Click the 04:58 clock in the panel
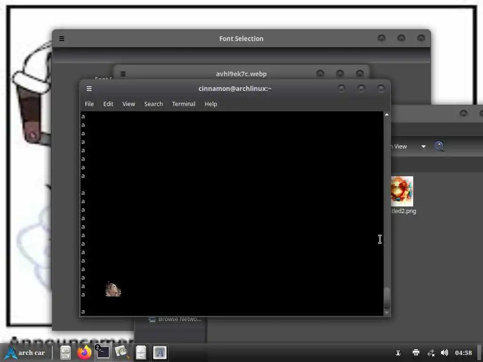483x362 pixels. (x=463, y=353)
